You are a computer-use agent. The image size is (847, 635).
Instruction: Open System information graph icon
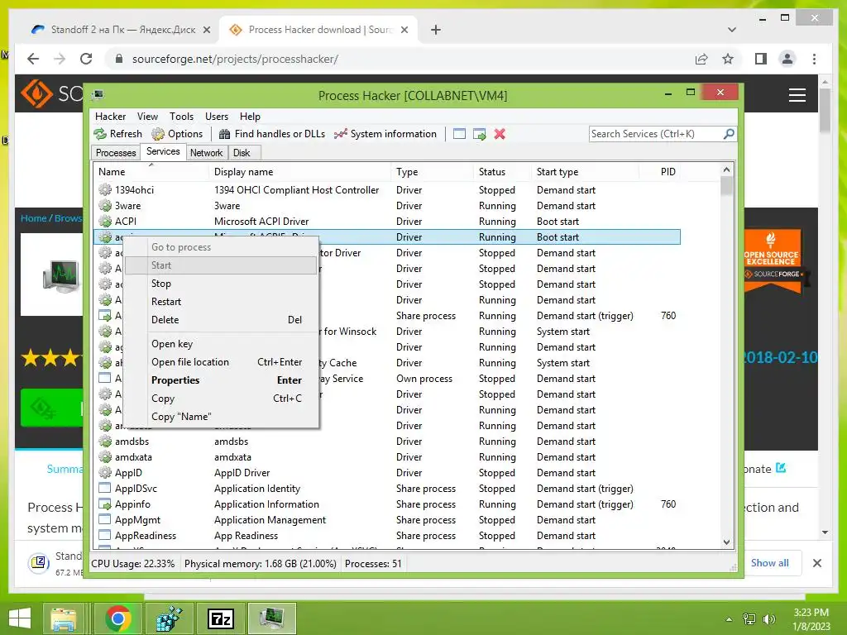[x=340, y=134]
